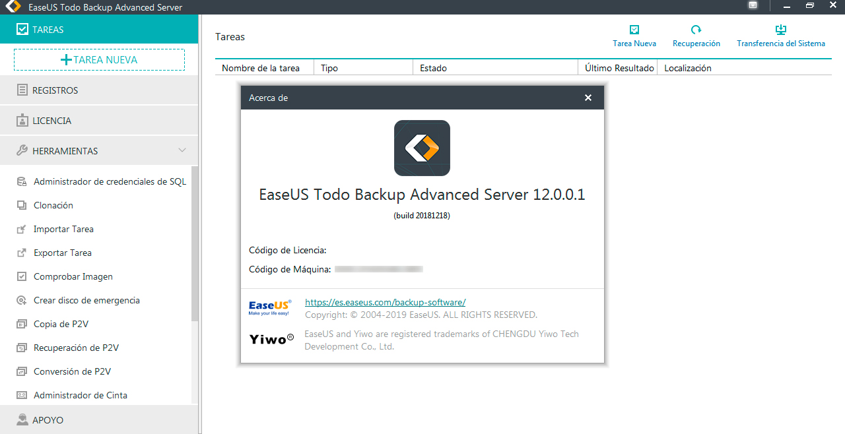Sort by Nombre de la tarea column
Image resolution: width=845 pixels, height=434 pixels.
point(264,68)
